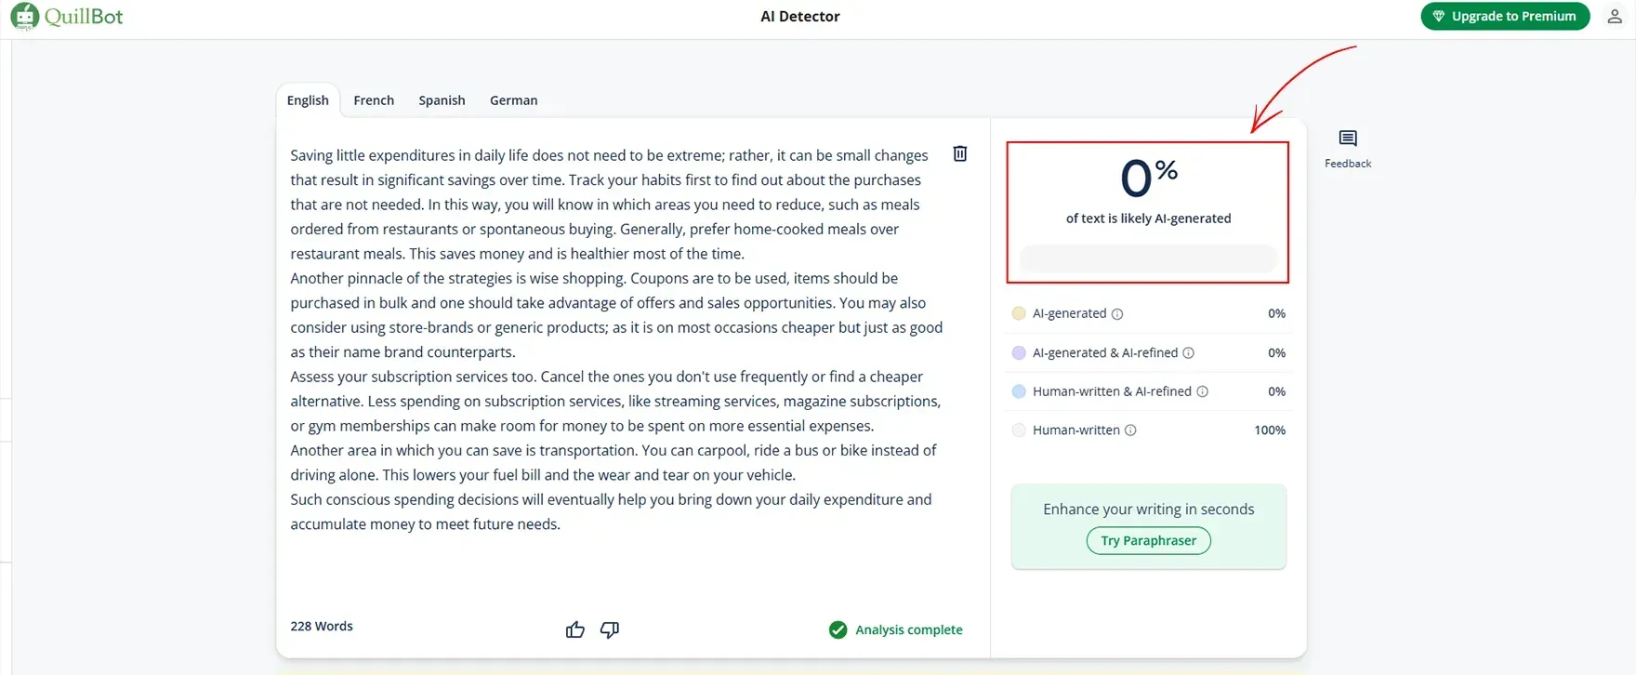
Task: Delete the text using the trash icon
Action: [x=959, y=154]
